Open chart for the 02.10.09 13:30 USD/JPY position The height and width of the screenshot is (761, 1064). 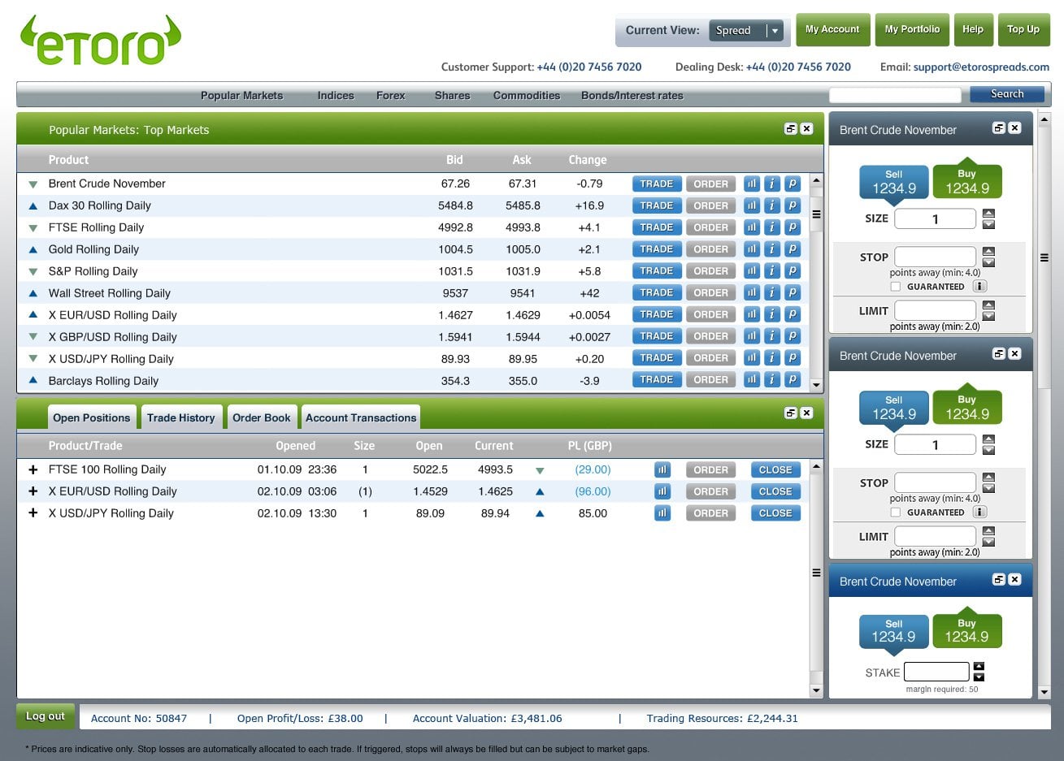662,513
